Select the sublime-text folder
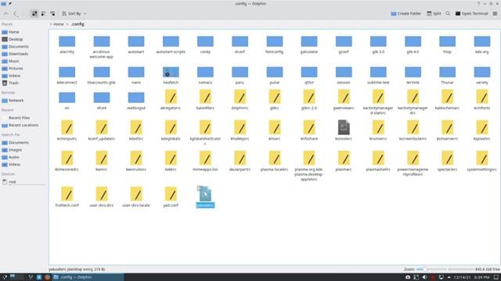This screenshot has height=281, width=501. click(x=378, y=75)
